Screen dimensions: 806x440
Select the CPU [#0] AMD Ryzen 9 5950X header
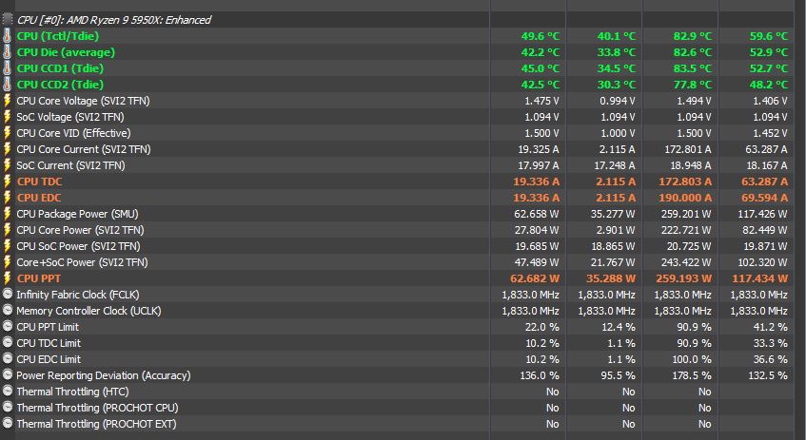click(x=114, y=19)
